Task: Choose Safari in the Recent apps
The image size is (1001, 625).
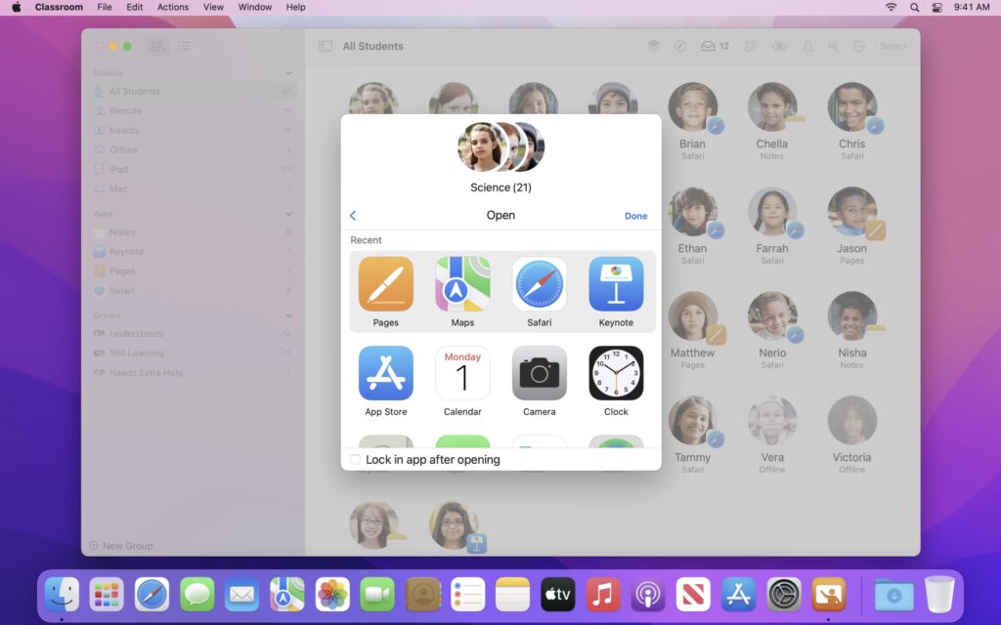Action: click(539, 284)
